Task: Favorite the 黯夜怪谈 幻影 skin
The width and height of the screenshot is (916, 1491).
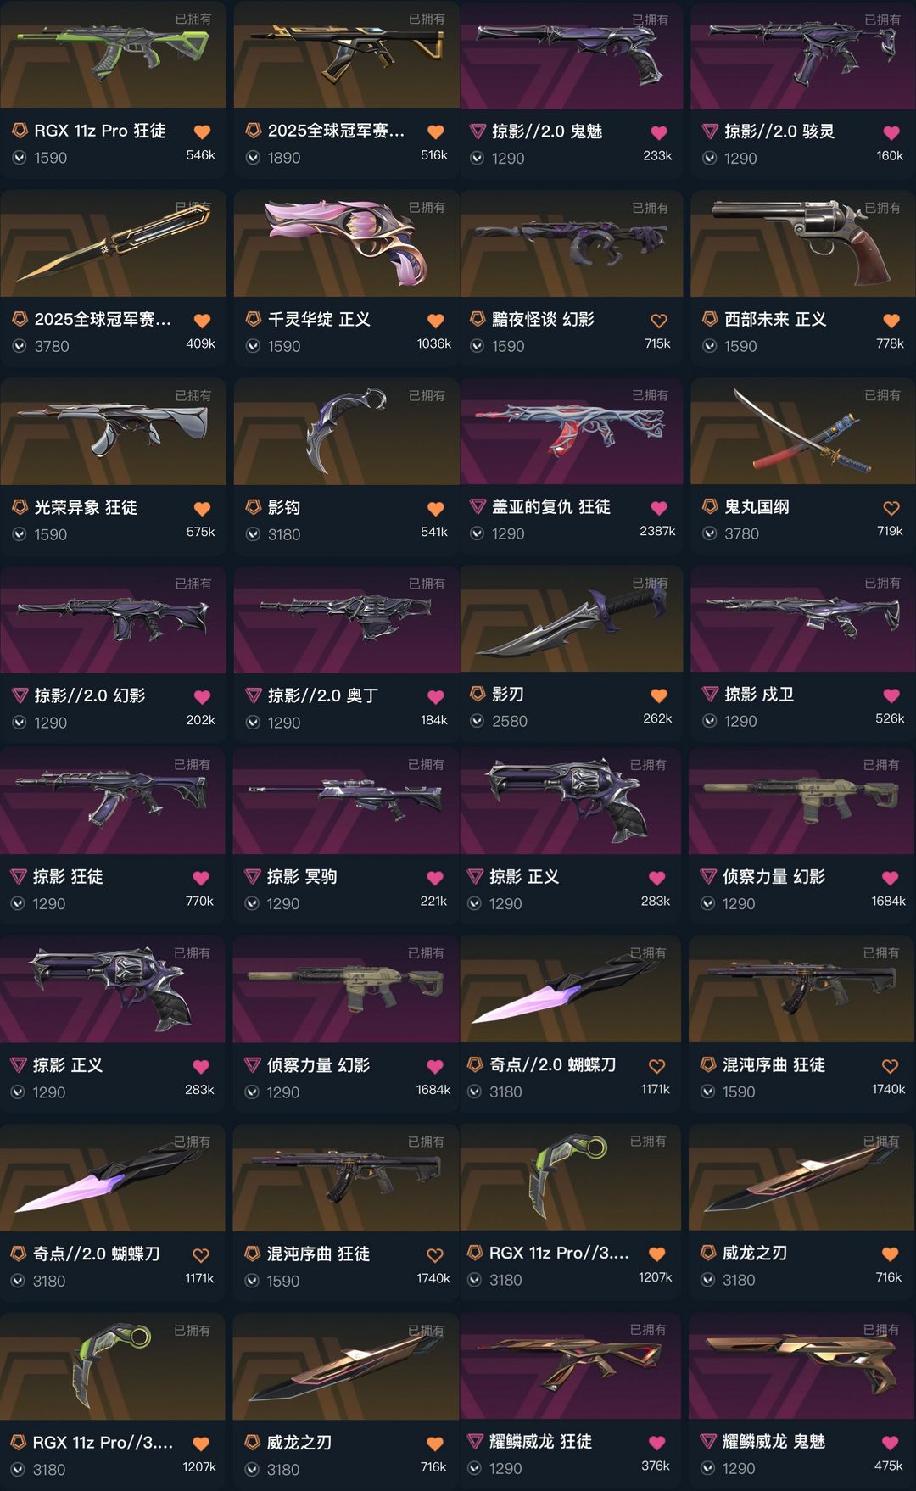Action: point(659,321)
